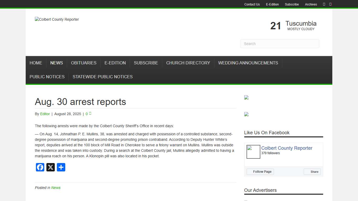Open the OBITUARIES section
Image resolution: width=358 pixels, height=201 pixels.
[84, 63]
